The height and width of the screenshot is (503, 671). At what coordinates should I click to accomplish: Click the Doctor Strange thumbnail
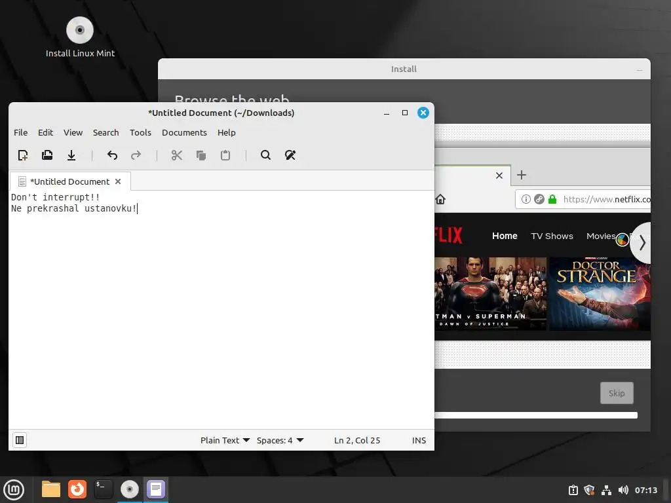pos(600,293)
